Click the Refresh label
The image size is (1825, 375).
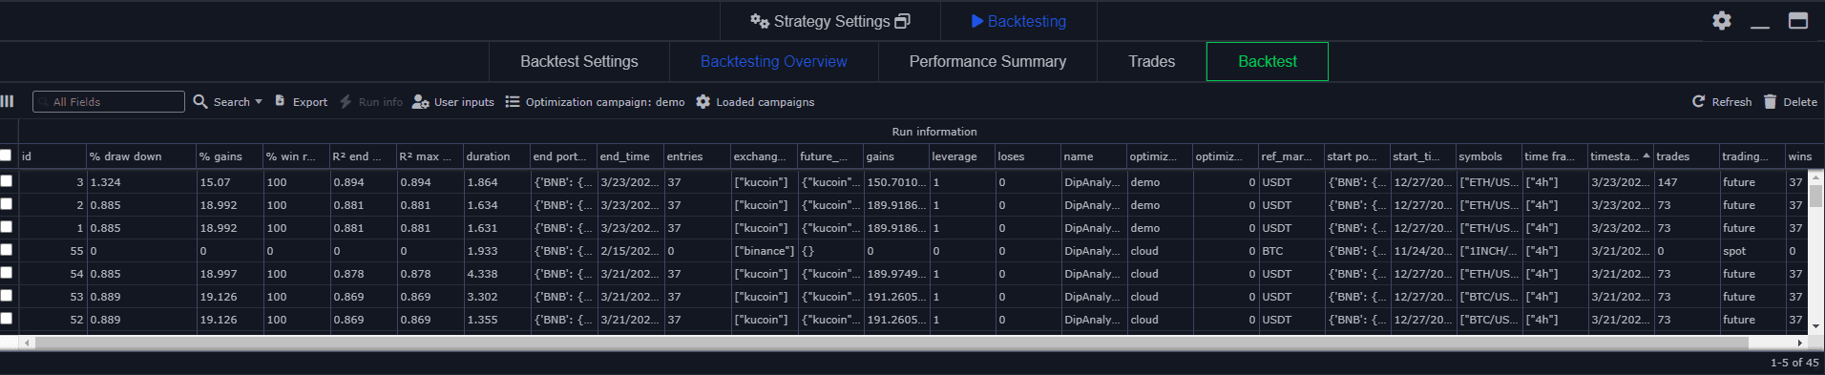click(x=1731, y=102)
